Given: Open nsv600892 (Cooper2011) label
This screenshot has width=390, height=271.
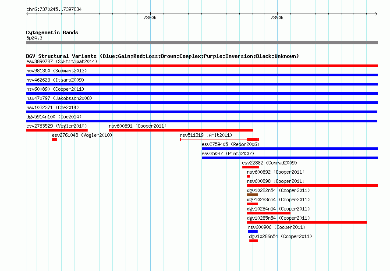Looking at the screenshot, I should (x=276, y=172).
